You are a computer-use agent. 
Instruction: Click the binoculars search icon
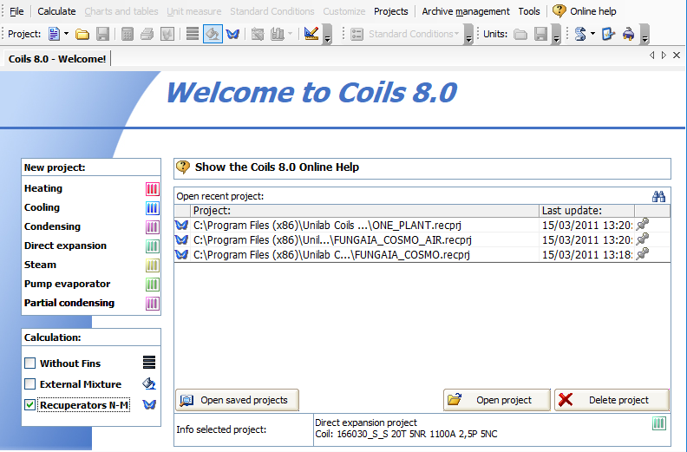click(658, 196)
